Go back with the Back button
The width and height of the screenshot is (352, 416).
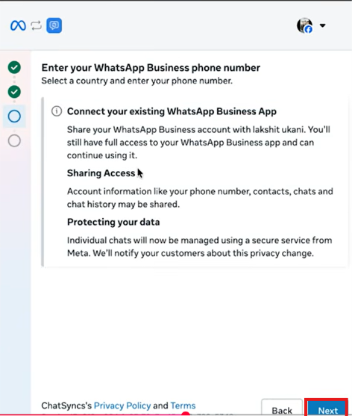282,409
